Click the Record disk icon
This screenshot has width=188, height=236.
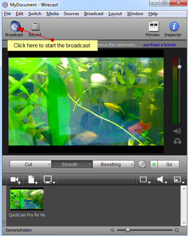(x=36, y=27)
